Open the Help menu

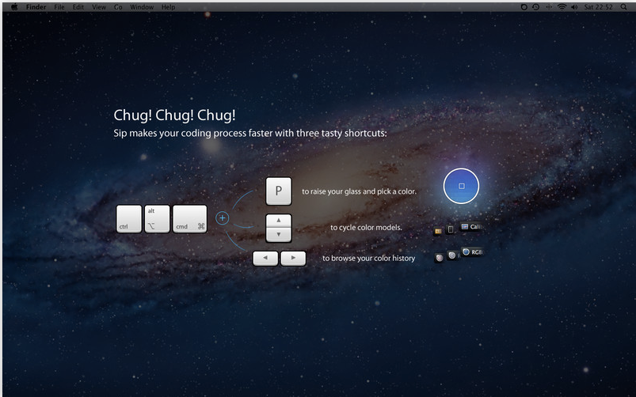click(169, 7)
